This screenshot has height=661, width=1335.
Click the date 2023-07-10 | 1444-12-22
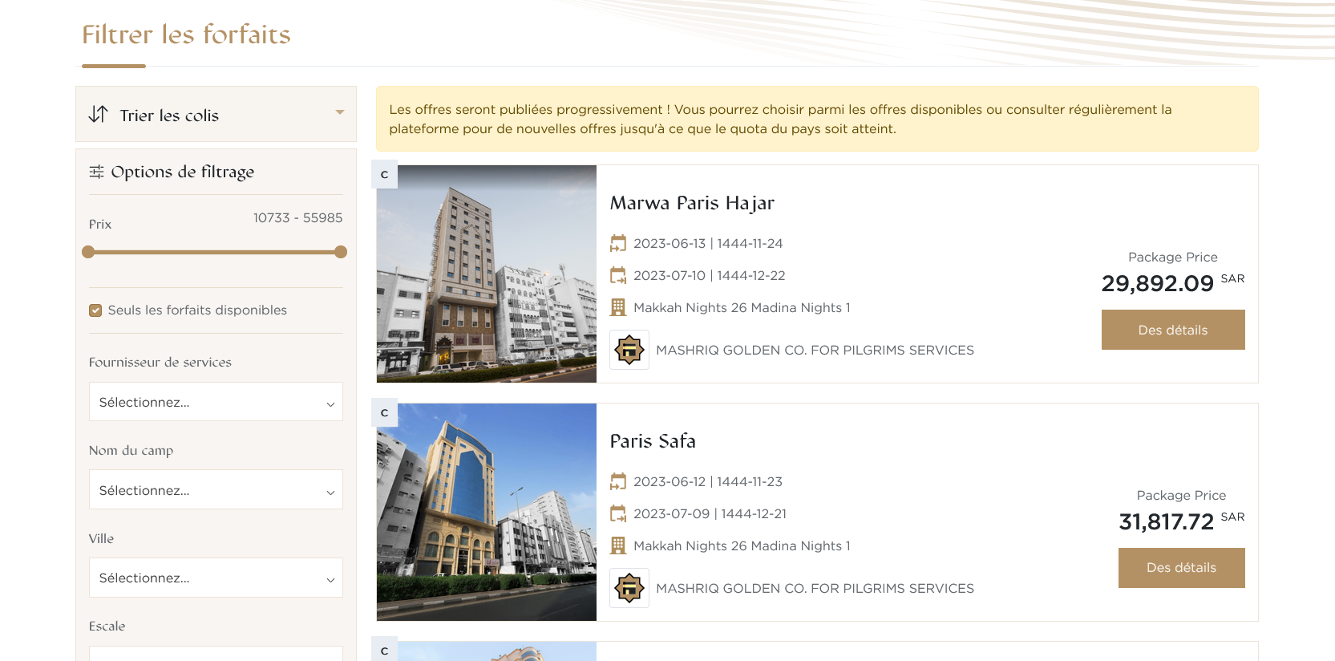(710, 275)
